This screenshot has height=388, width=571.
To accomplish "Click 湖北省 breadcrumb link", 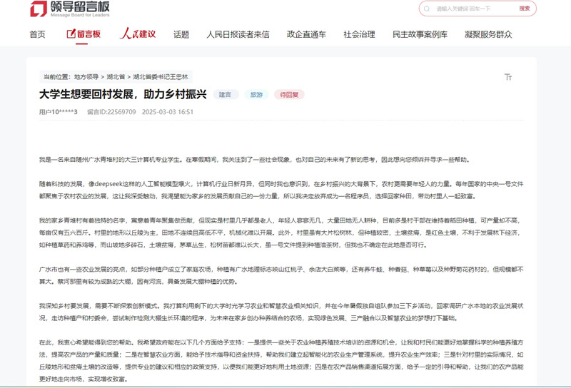I will 116,77.
